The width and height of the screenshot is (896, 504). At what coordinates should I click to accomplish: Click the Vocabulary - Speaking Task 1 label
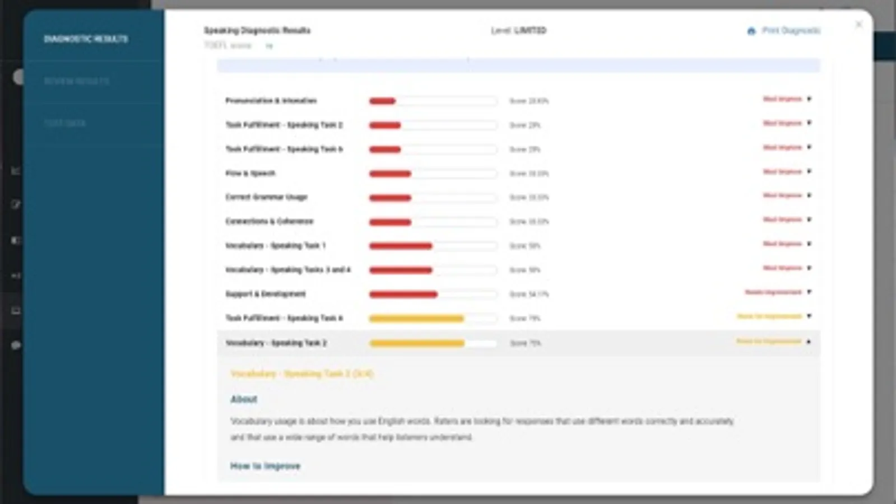coord(275,245)
